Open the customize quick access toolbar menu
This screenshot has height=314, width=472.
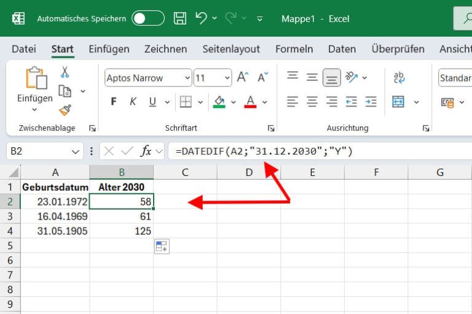point(259,19)
